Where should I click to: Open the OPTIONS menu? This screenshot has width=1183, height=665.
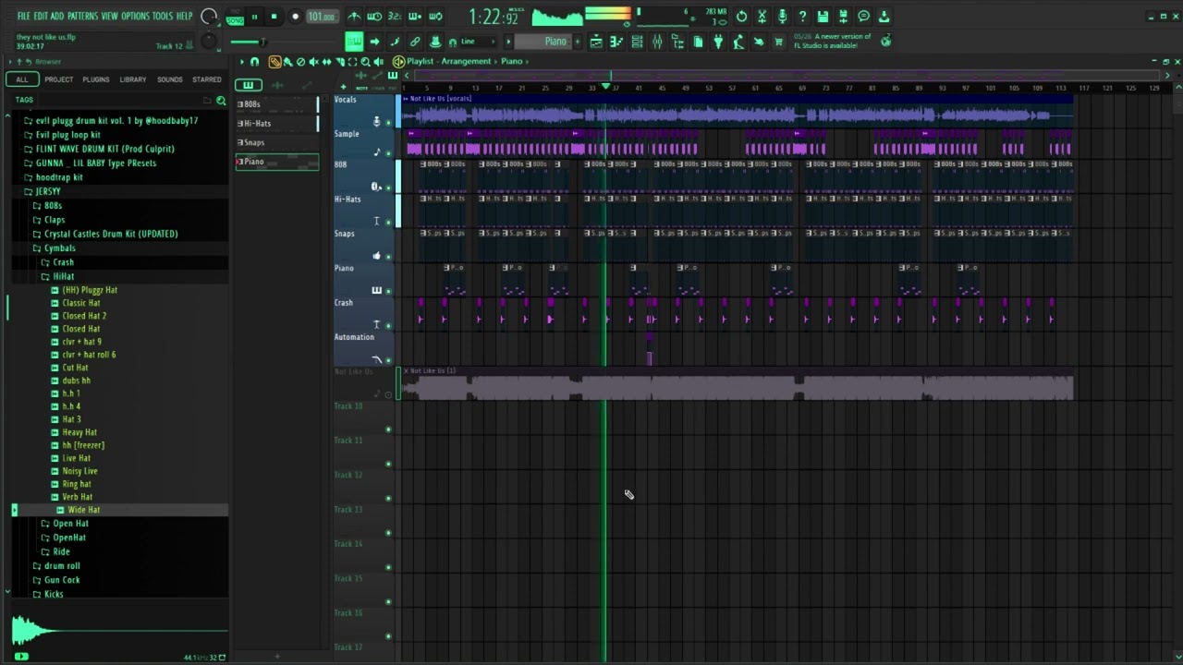[135, 16]
